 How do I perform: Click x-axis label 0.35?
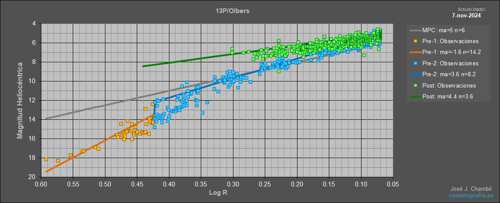click(201, 184)
